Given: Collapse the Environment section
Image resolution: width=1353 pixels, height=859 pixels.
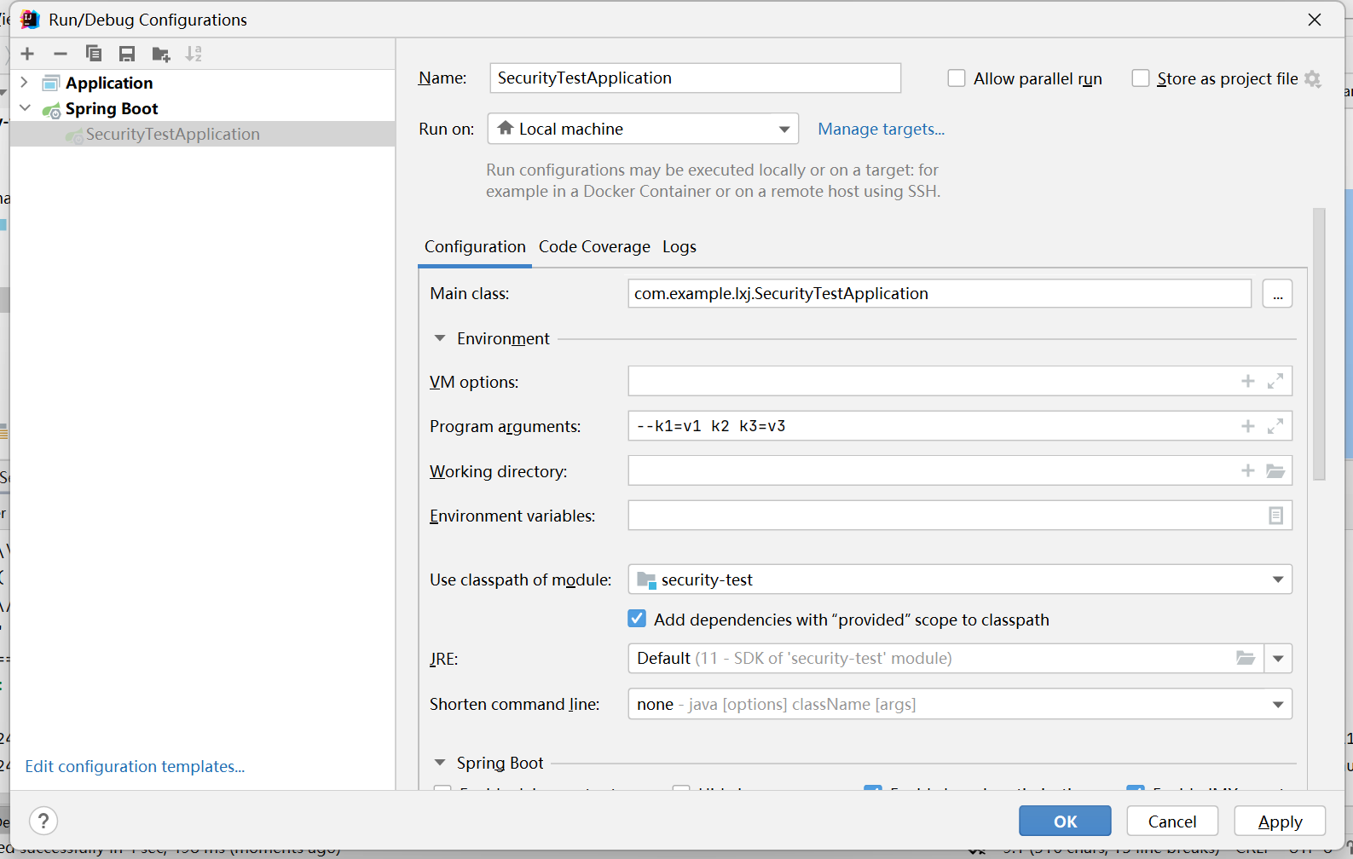Looking at the screenshot, I should point(440,338).
